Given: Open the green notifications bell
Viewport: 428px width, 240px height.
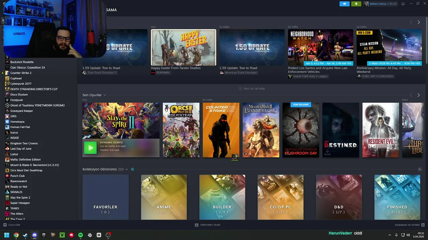Looking at the screenshot, I should coord(356,4).
